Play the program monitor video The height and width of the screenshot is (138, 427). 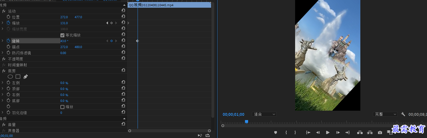coord(328,133)
